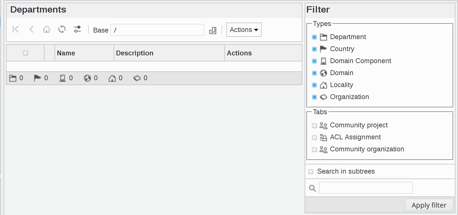Toggle the select-all checkbox in table header

coord(25,53)
